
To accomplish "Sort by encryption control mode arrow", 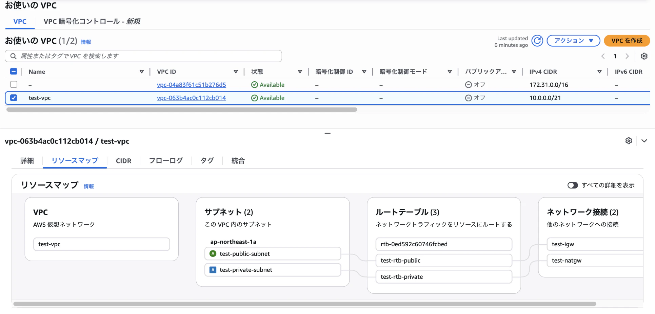I will [x=450, y=72].
